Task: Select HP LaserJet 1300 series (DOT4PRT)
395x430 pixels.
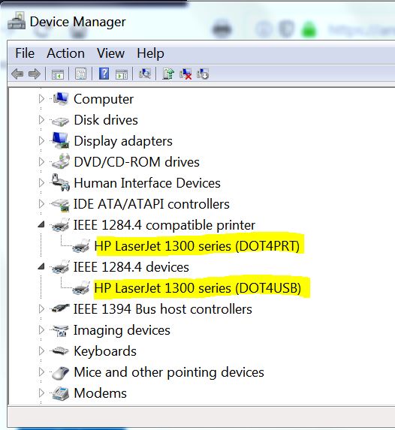Action: coord(197,246)
